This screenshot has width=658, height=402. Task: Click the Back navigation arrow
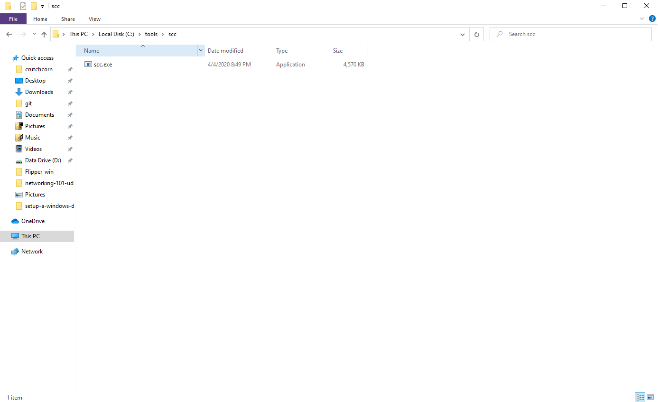9,34
